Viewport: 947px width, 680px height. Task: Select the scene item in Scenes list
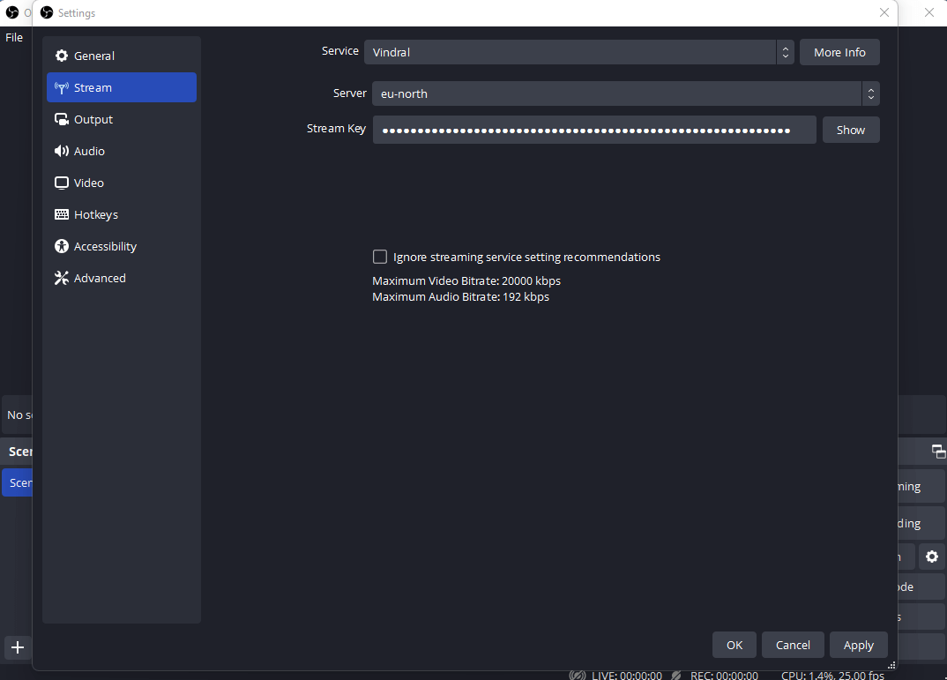pos(17,483)
